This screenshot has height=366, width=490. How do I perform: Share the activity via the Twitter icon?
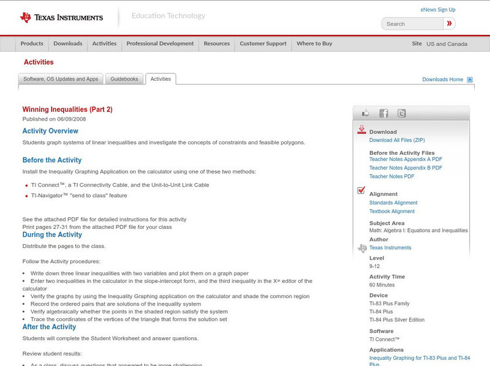click(402, 113)
